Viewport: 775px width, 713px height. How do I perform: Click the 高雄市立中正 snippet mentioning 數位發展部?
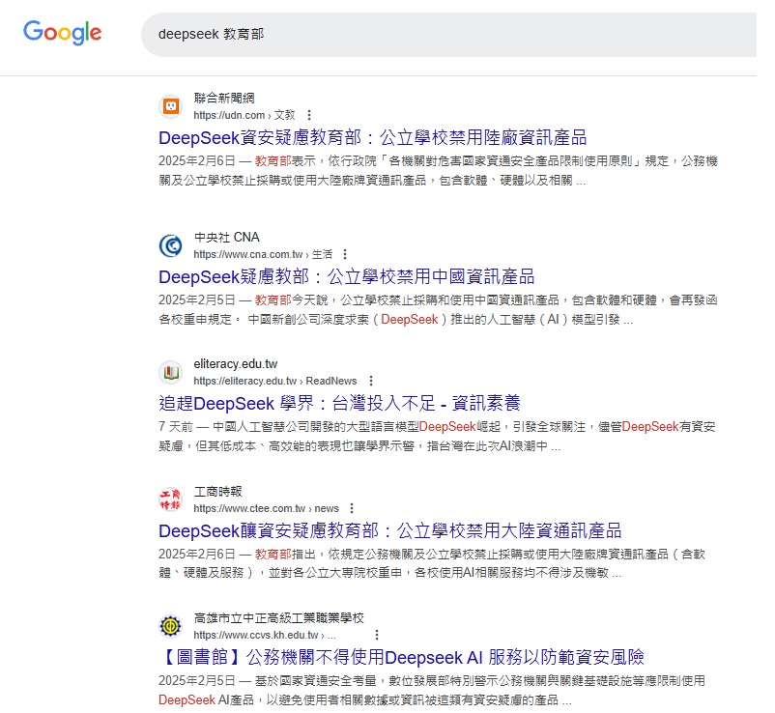coord(432,690)
